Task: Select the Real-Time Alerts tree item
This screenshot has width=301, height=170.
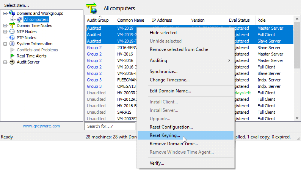Action: click(31, 56)
